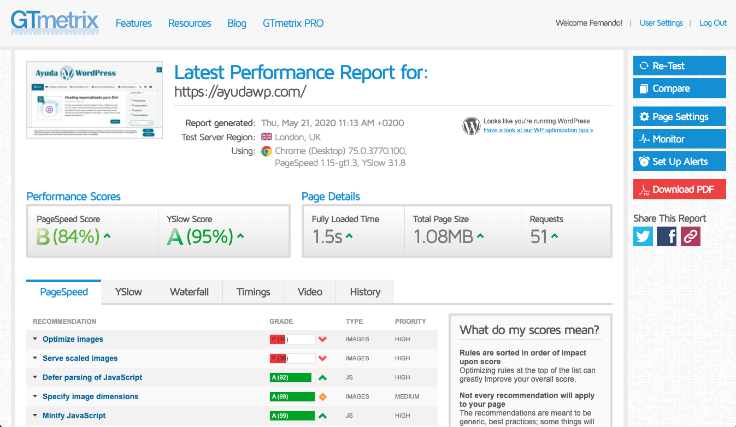Click YSlow Score trend arrow

(x=240, y=236)
